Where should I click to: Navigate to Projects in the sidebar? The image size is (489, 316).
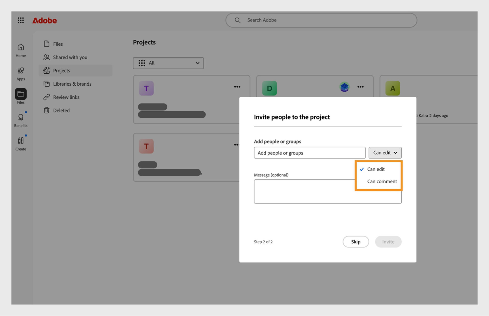coord(61,71)
